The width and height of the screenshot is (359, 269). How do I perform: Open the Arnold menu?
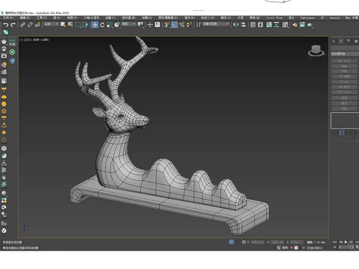click(x=334, y=18)
